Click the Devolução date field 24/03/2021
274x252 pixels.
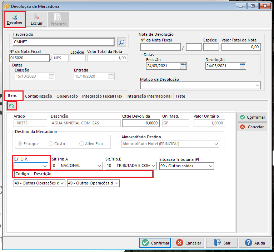click(x=226, y=66)
